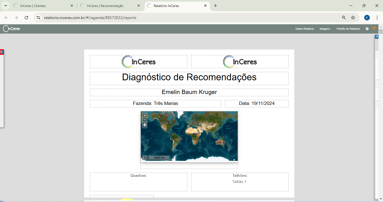The width and height of the screenshot is (383, 202).
Task: Select the right InCeres logo block
Action: (x=240, y=62)
